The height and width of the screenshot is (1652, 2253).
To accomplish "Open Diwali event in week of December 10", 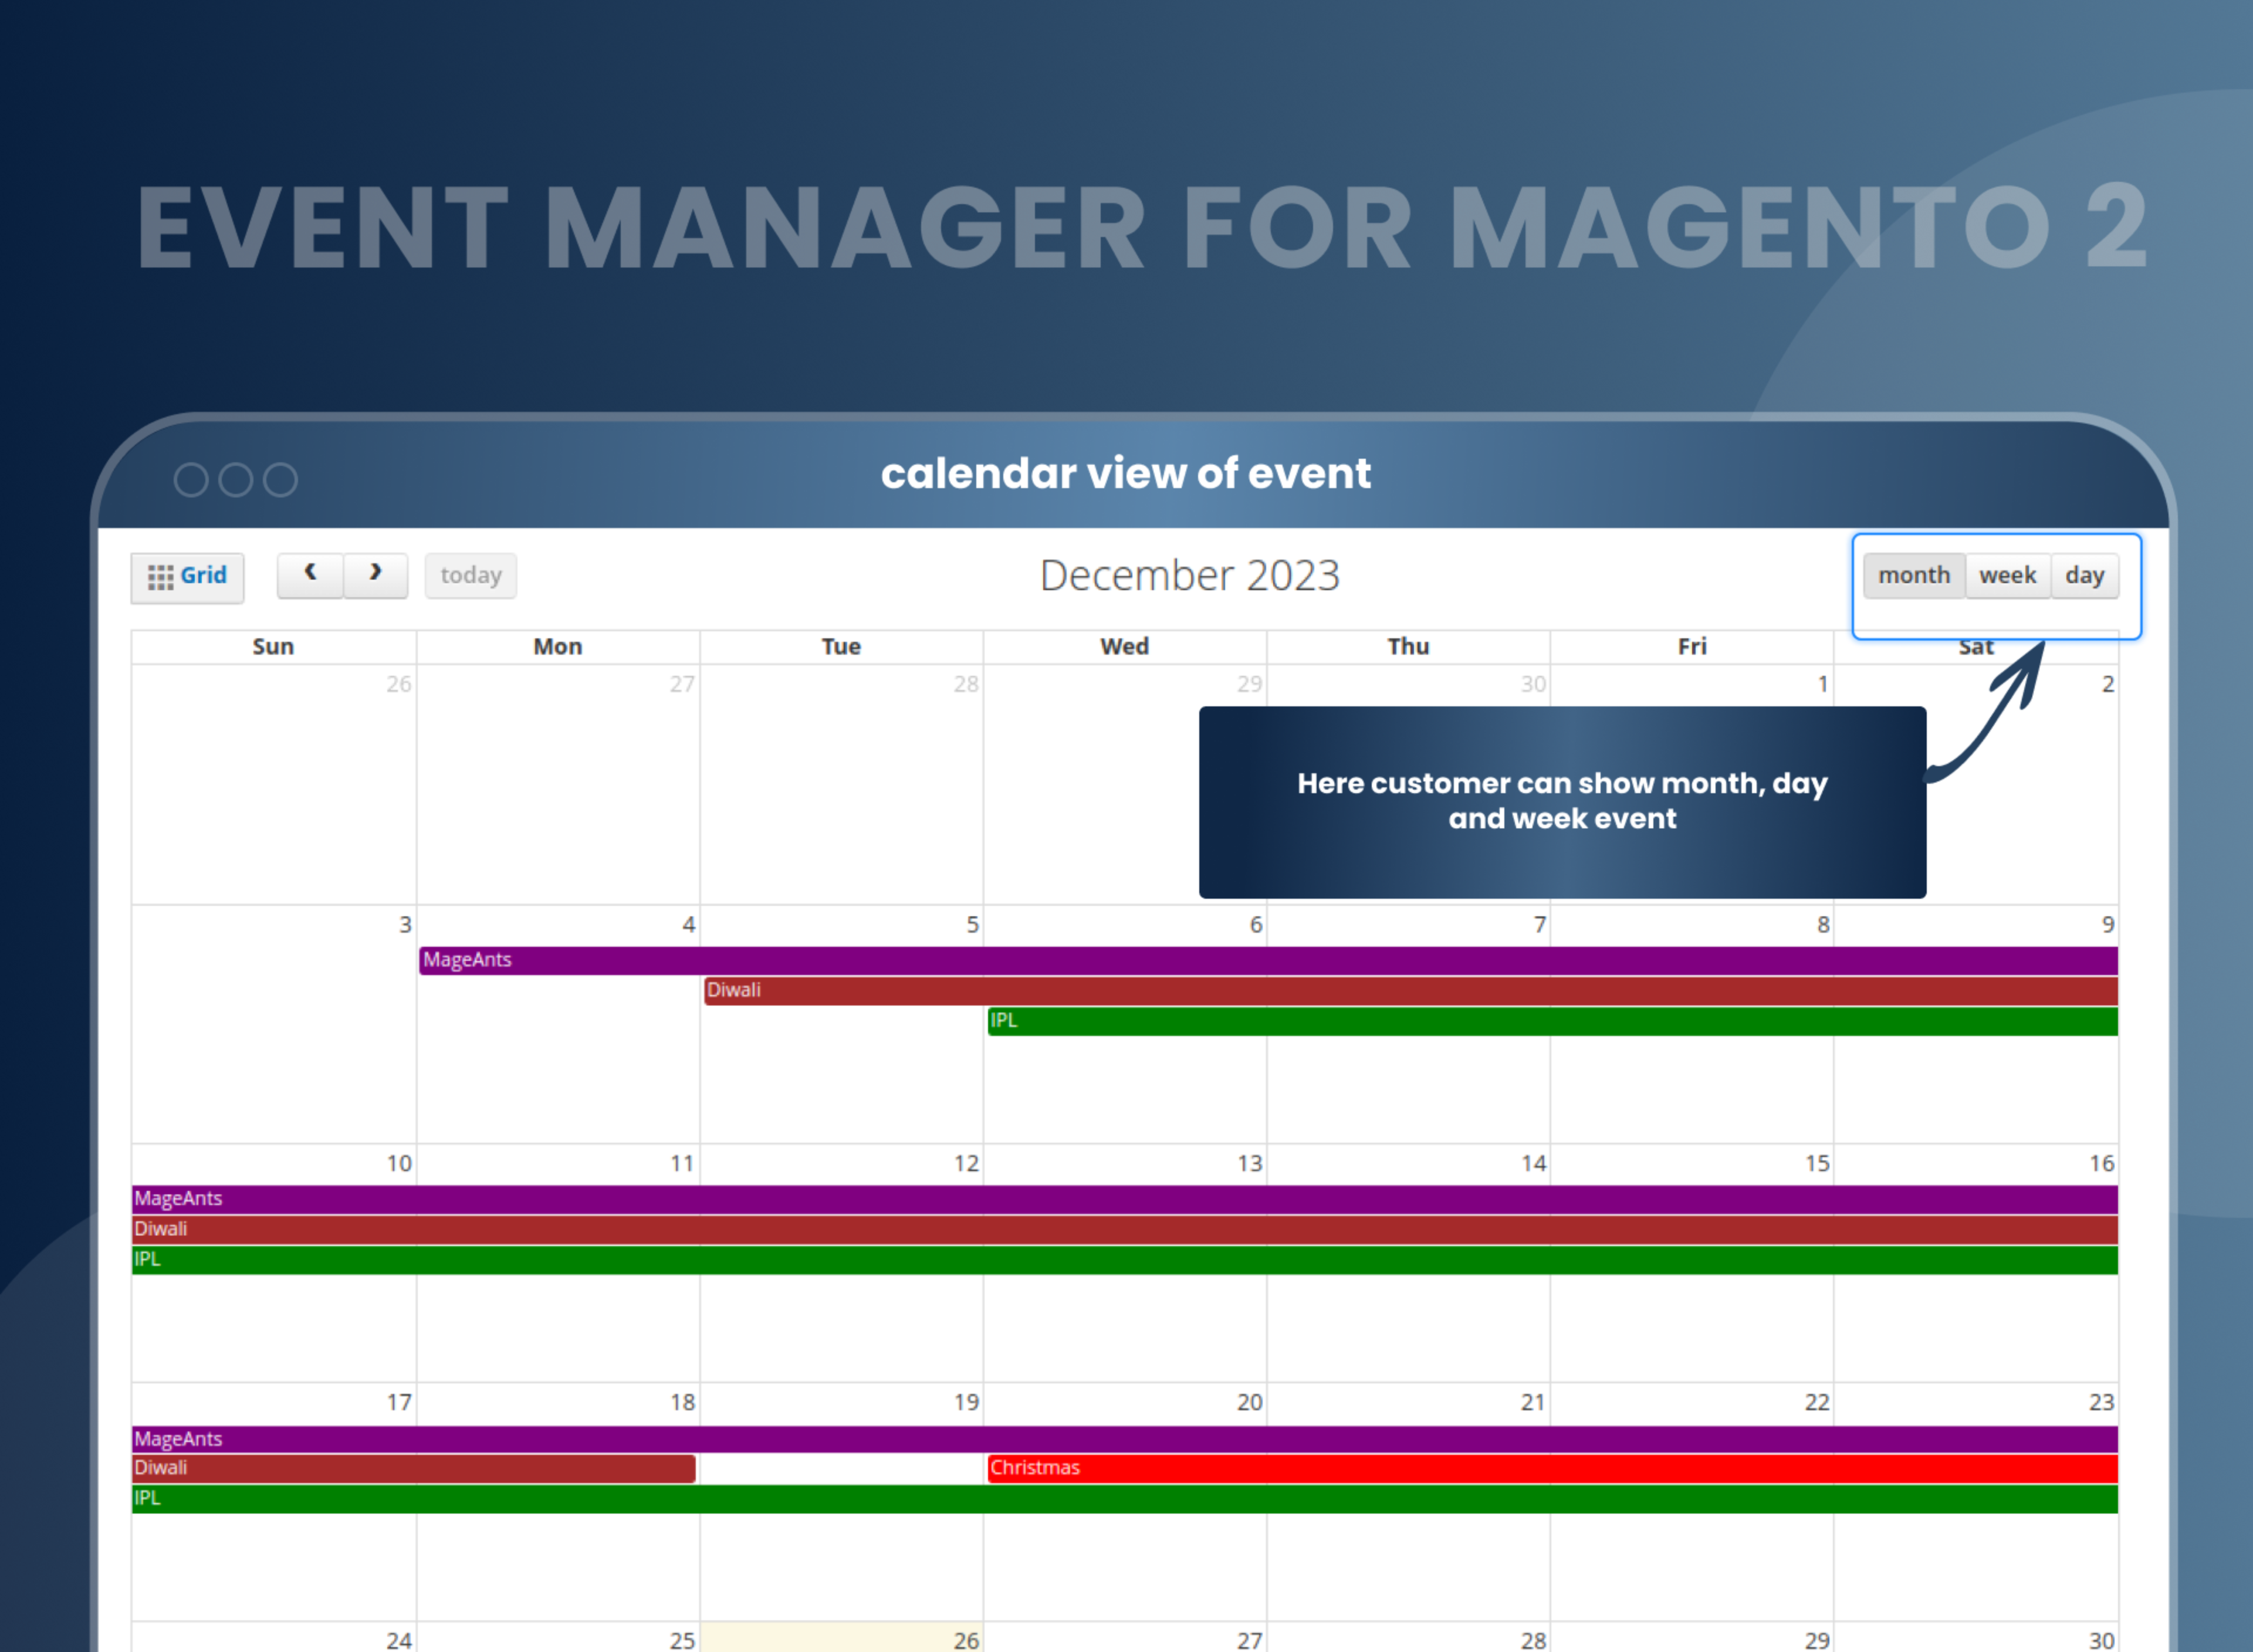I will 1125,1229.
